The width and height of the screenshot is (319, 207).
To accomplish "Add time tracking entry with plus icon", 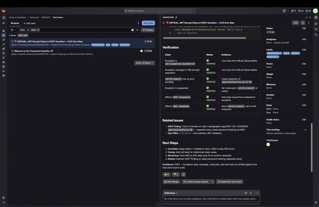I will [305, 130].
